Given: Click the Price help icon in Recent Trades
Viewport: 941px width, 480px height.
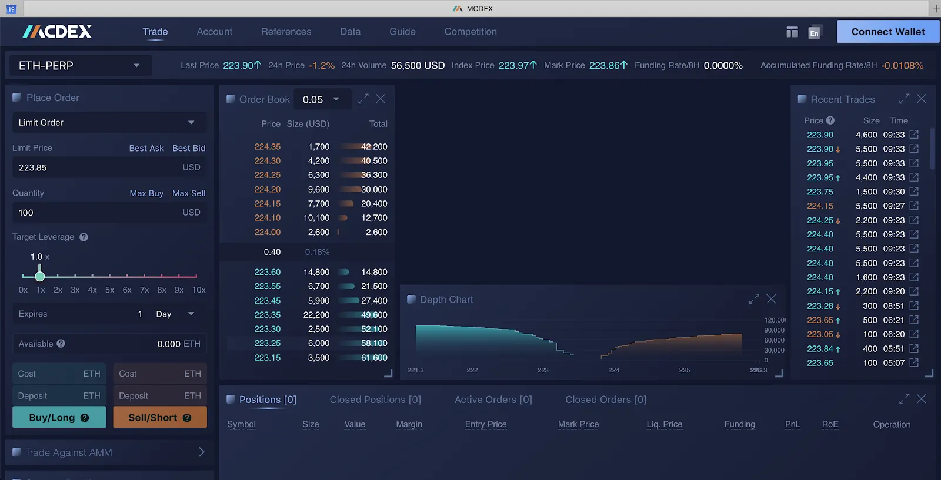Looking at the screenshot, I should (x=830, y=120).
